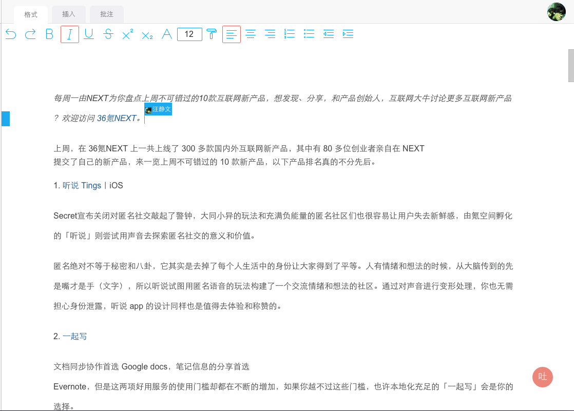Viewport: 574px width, 411px height.
Task: Click the text 'iOS' in heading 1
Action: coord(116,186)
